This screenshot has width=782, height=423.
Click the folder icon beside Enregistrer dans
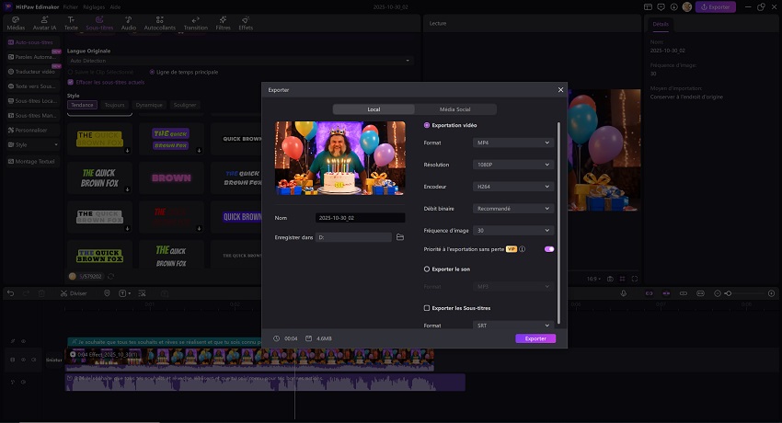coord(400,237)
